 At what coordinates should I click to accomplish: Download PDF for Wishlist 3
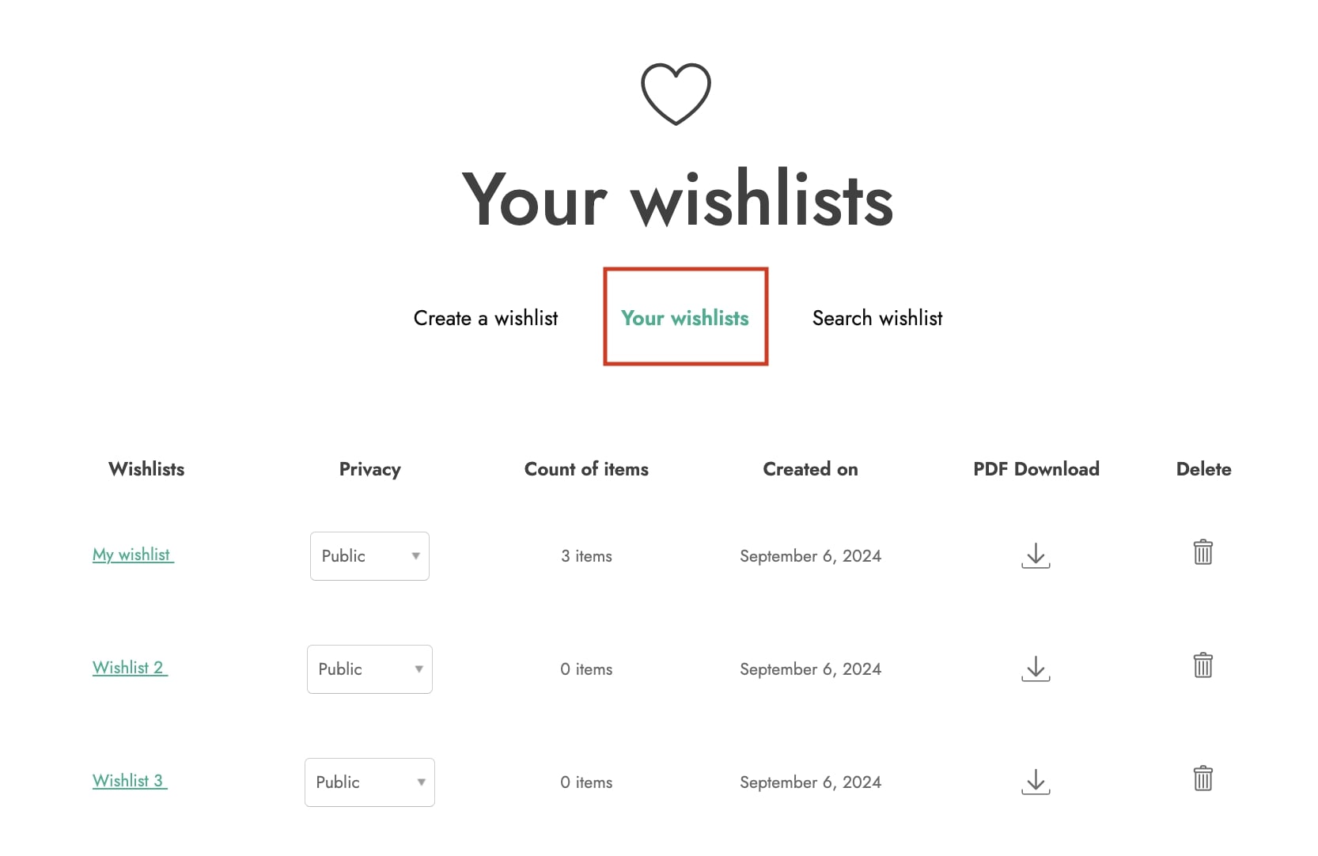(1036, 782)
